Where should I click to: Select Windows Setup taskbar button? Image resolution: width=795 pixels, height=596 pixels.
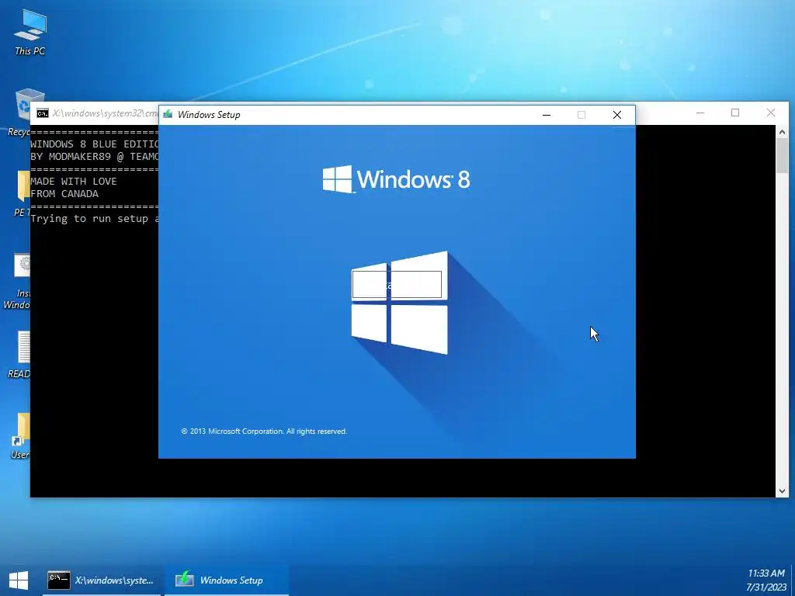(x=227, y=580)
